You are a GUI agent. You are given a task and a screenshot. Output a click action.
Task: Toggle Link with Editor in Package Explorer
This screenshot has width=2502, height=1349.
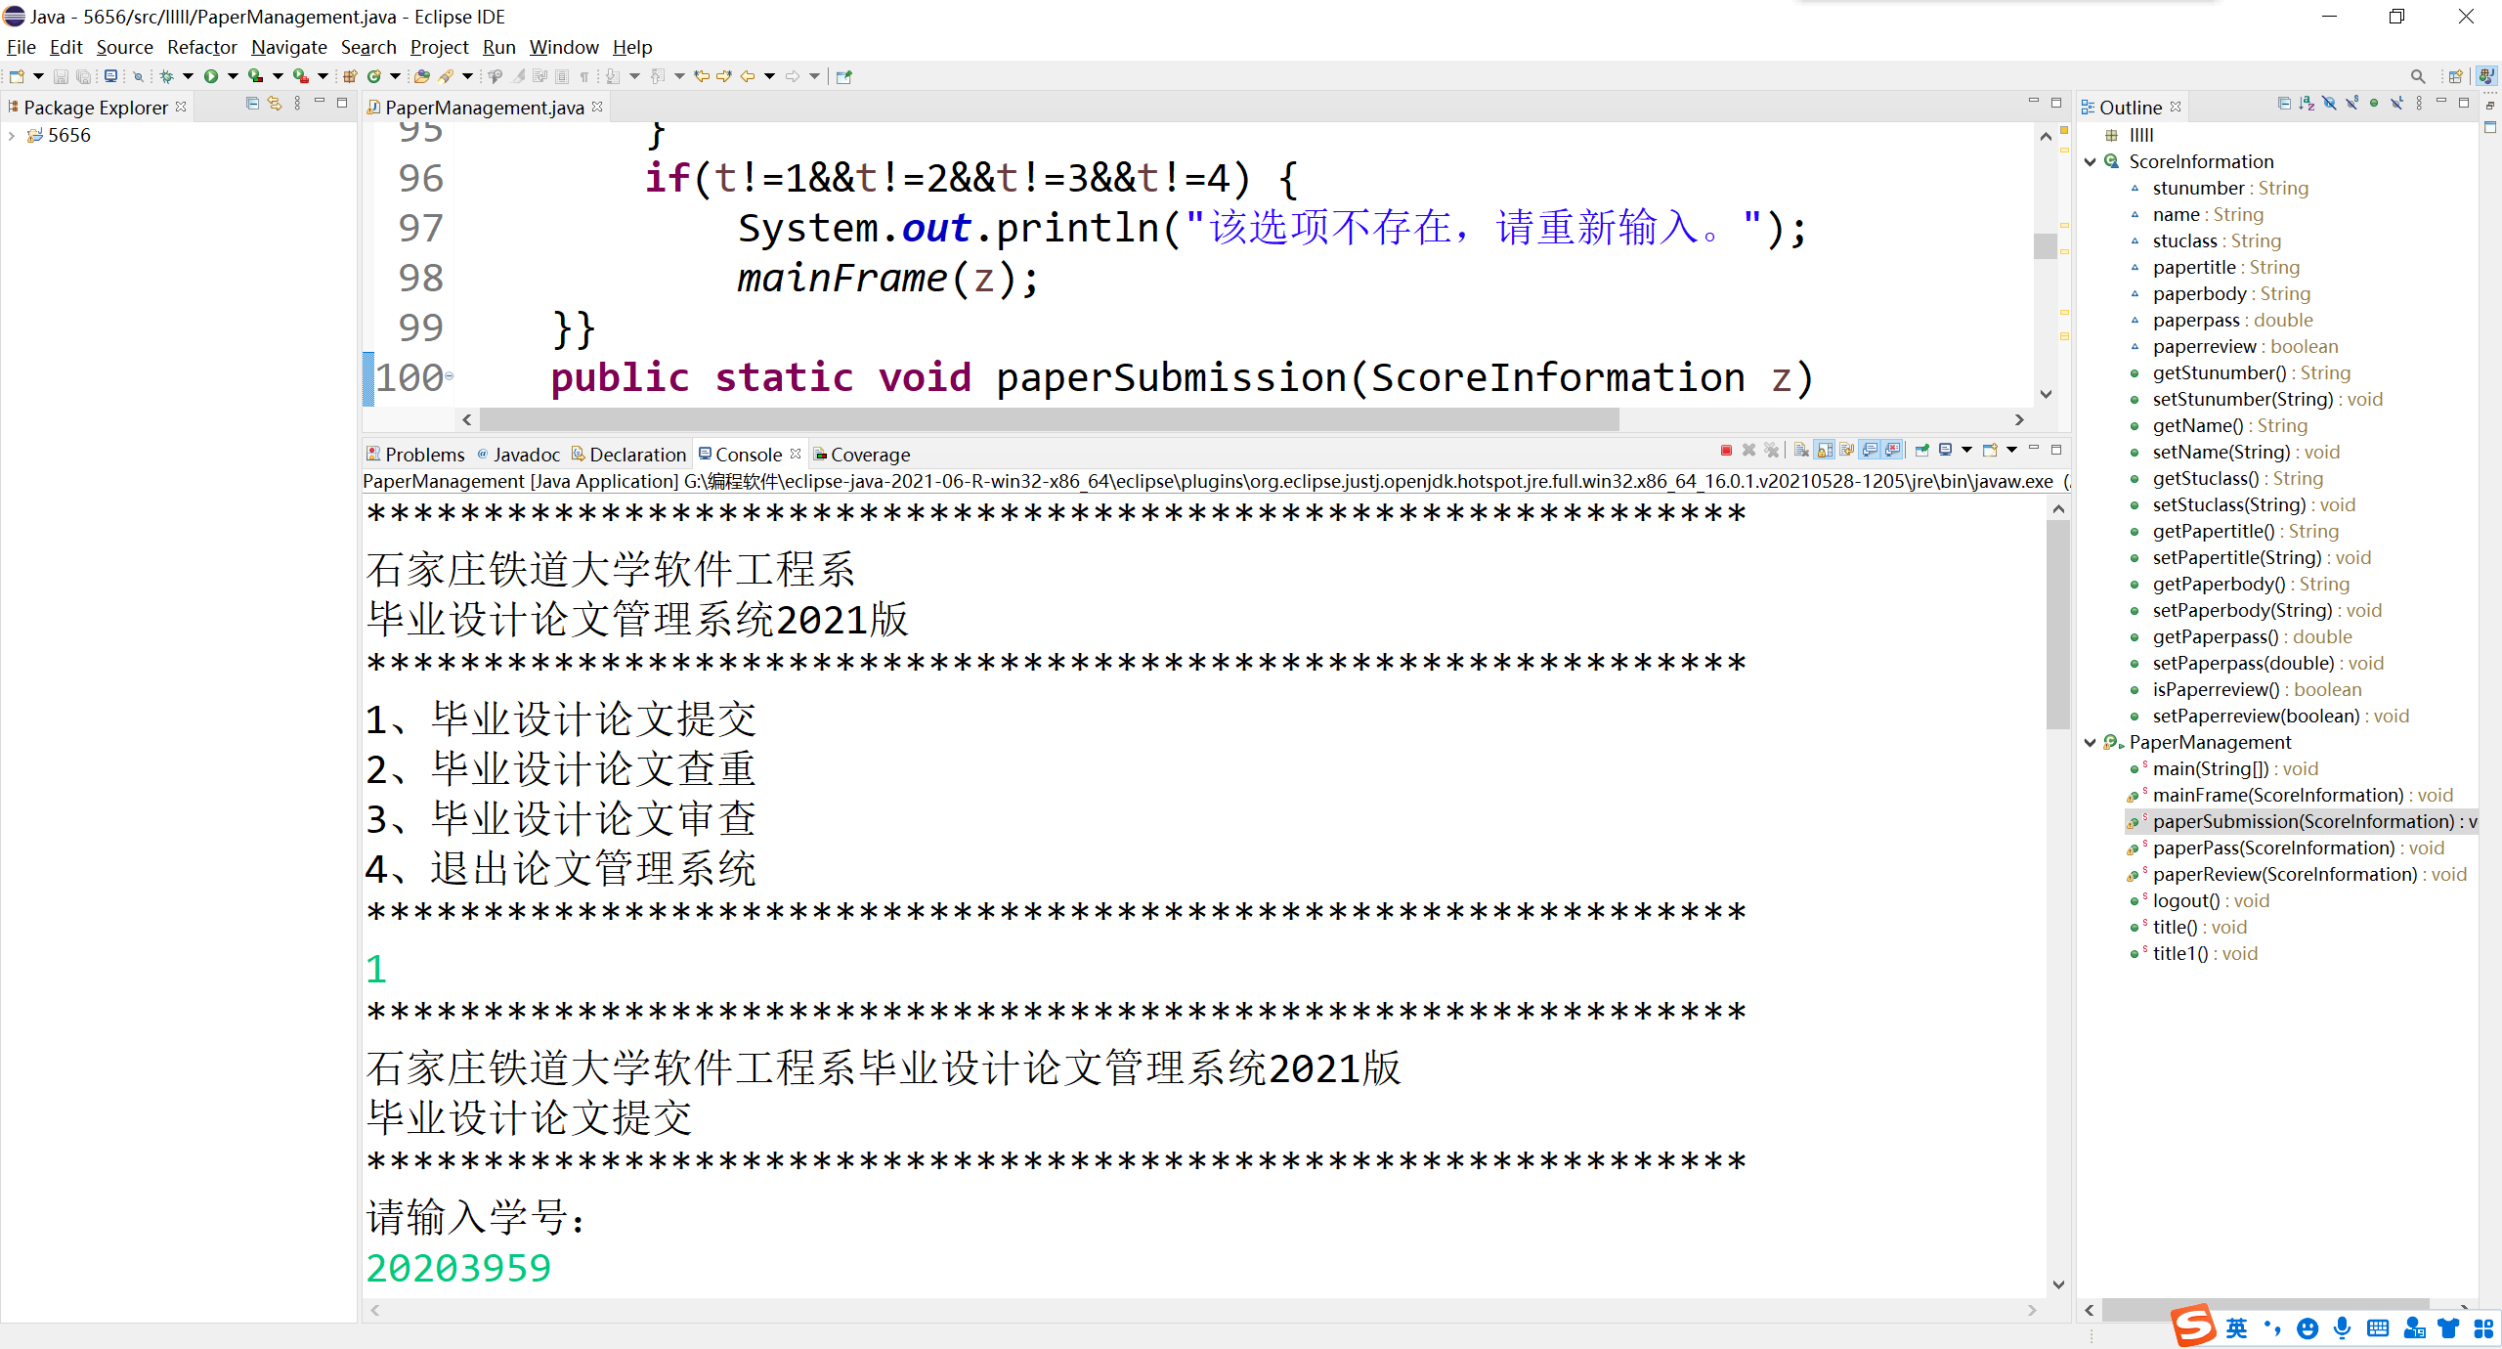tap(275, 104)
